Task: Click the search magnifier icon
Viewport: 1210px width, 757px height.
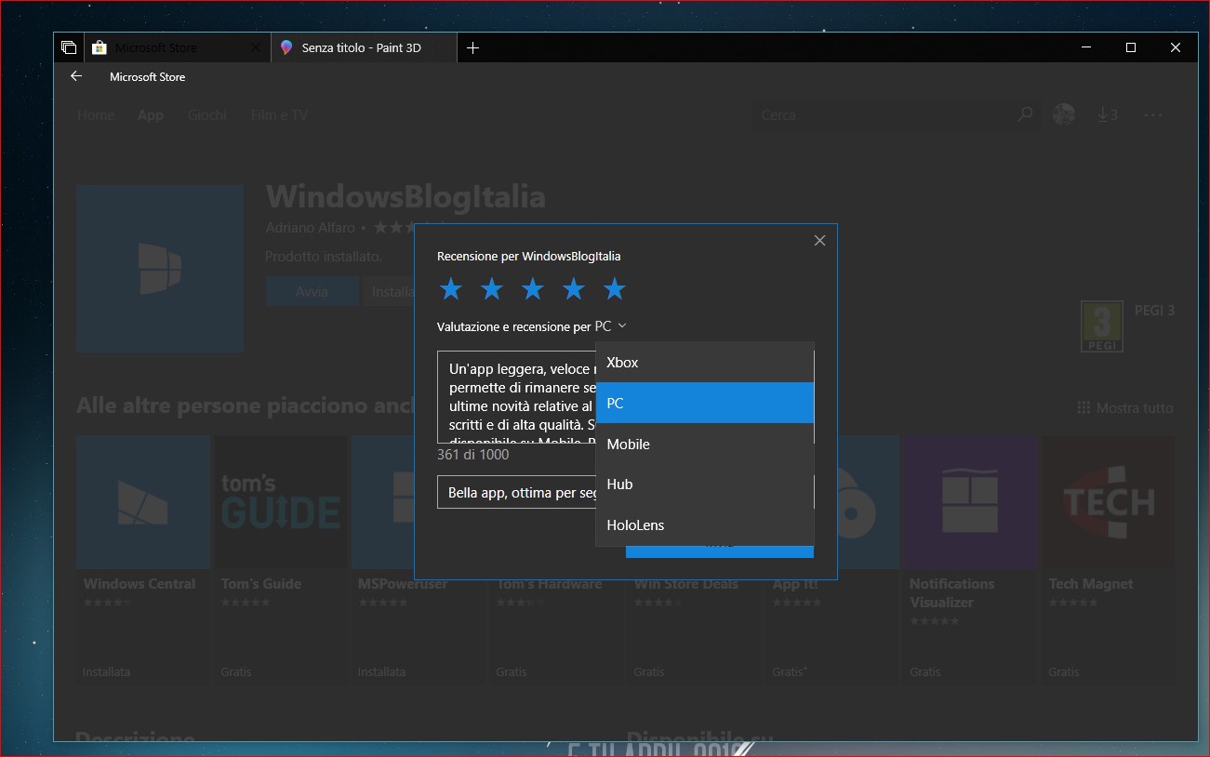Action: pos(1025,115)
